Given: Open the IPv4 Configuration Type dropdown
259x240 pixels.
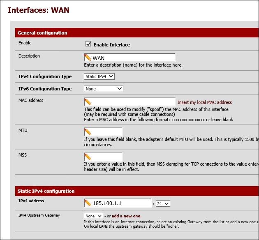Looking at the screenshot, I should (99, 76).
